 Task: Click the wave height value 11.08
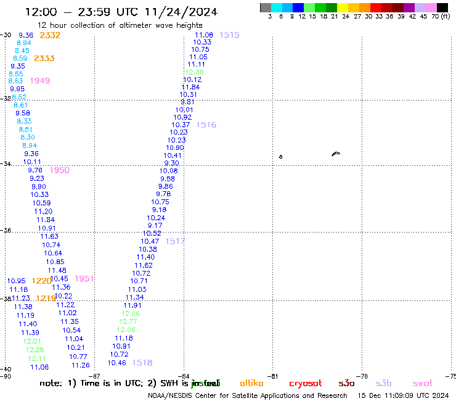[203, 35]
